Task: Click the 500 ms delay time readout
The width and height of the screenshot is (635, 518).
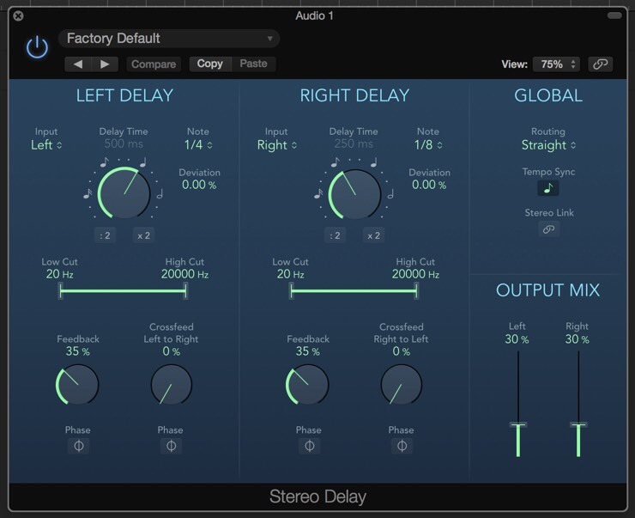Action: point(124,144)
